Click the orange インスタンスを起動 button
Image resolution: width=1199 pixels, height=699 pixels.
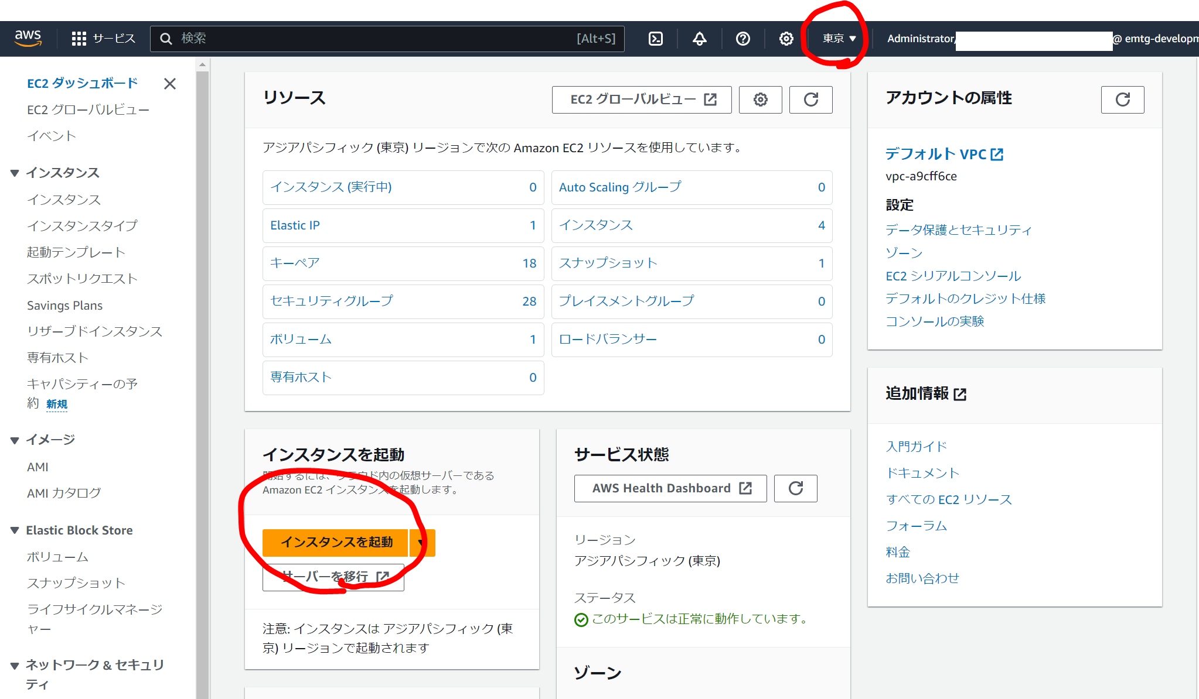tap(335, 542)
